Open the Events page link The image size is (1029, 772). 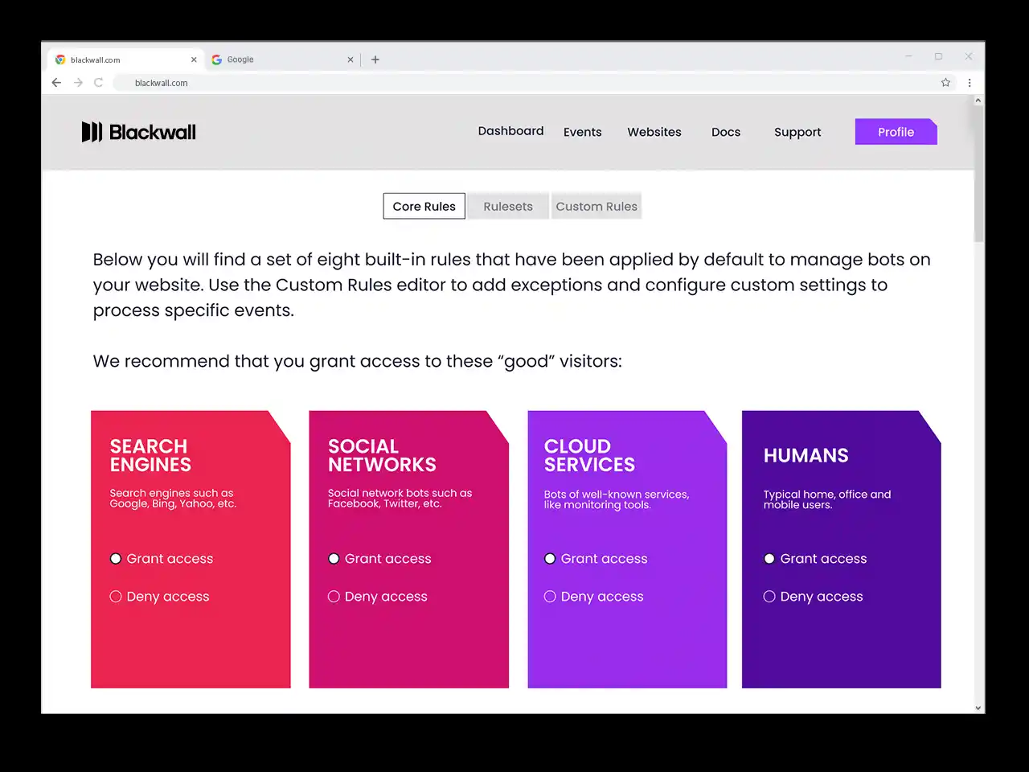coord(582,132)
